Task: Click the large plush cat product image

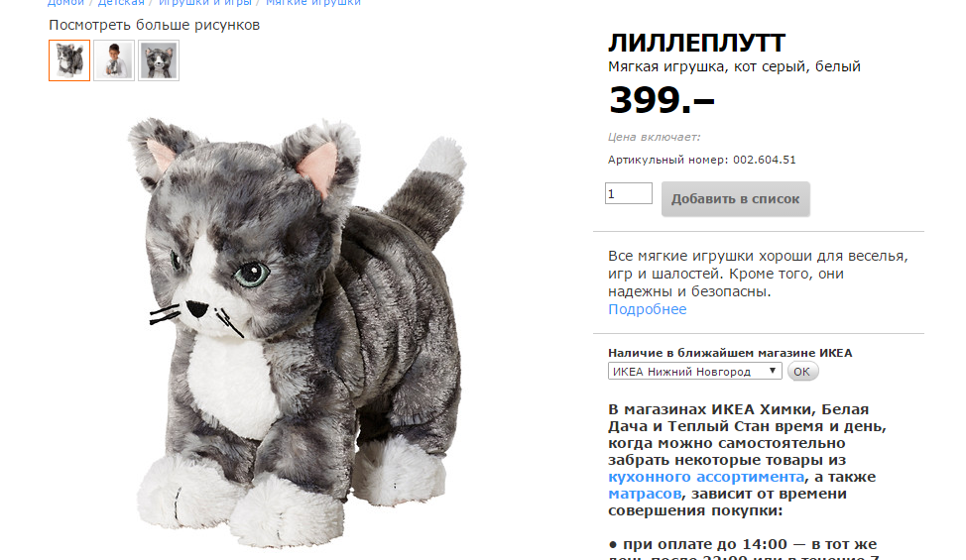Action: coord(297,332)
